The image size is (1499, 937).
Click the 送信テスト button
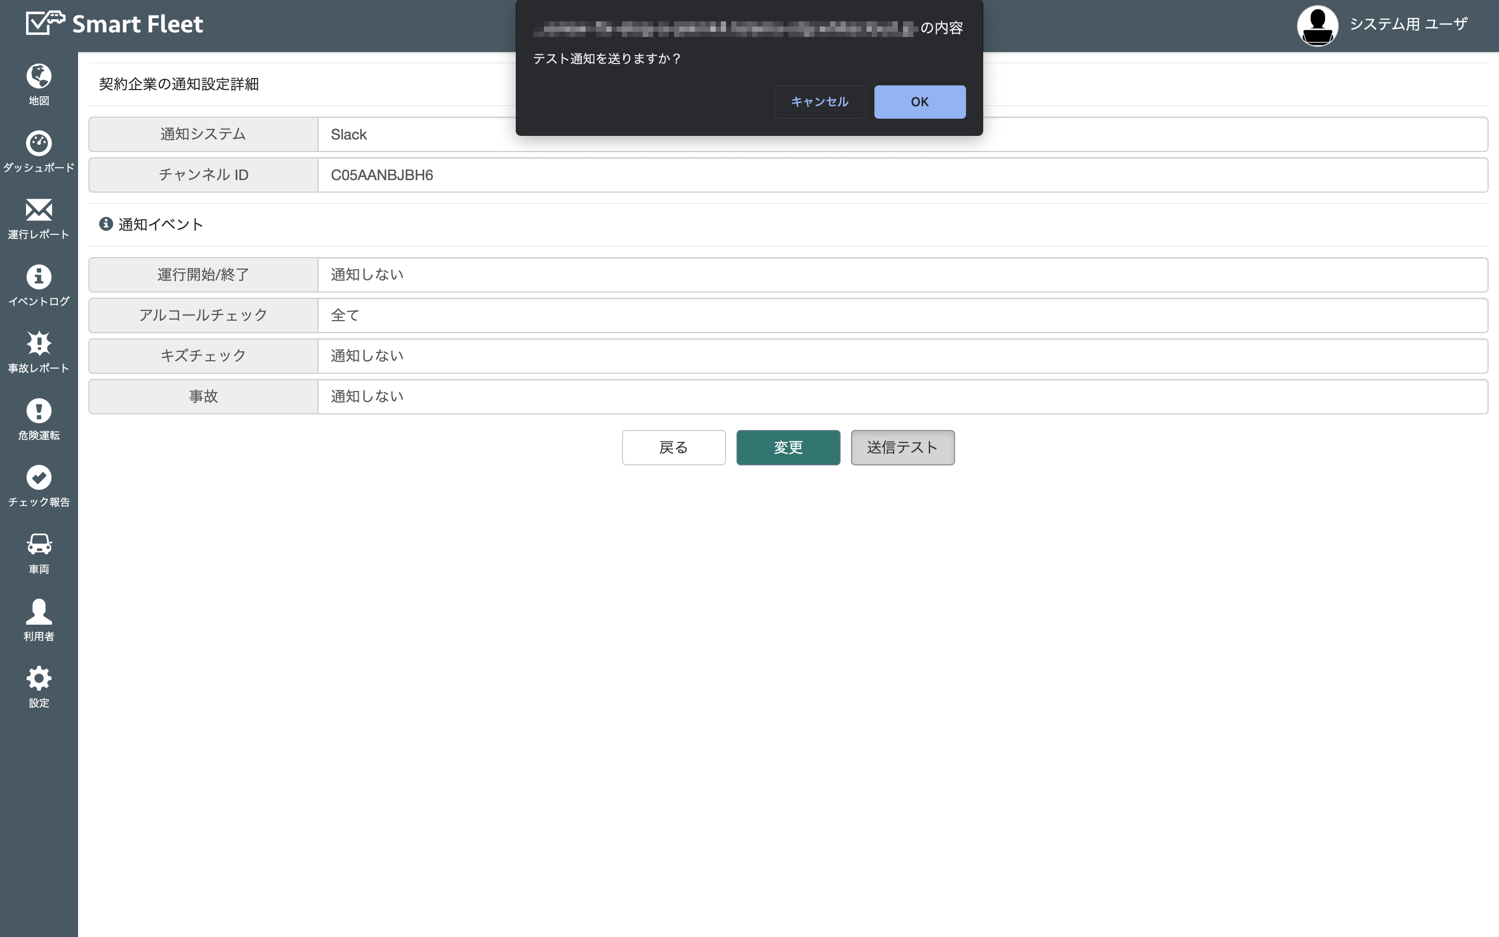[902, 448]
